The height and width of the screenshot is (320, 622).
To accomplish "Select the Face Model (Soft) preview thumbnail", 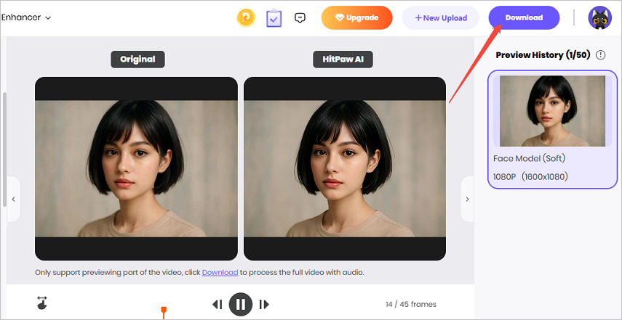I will tap(552, 111).
